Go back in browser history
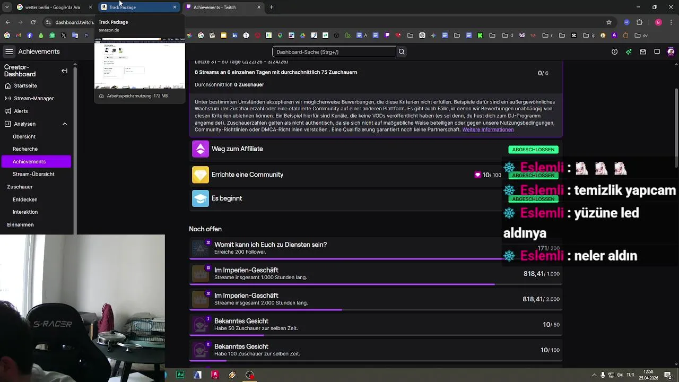Screen dimensions: 679x382 click(7, 22)
